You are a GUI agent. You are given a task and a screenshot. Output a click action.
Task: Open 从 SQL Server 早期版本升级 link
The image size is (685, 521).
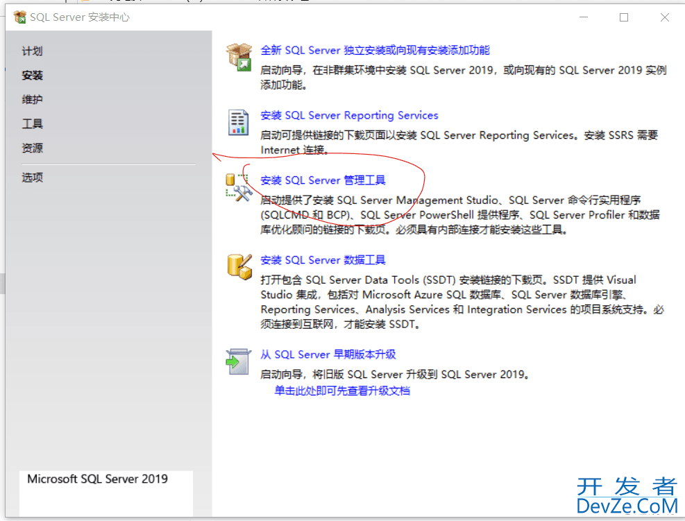coord(328,355)
